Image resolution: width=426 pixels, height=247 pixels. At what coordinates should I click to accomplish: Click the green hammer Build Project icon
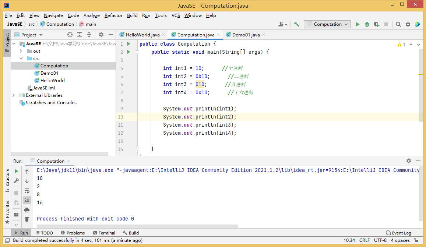tap(296, 24)
